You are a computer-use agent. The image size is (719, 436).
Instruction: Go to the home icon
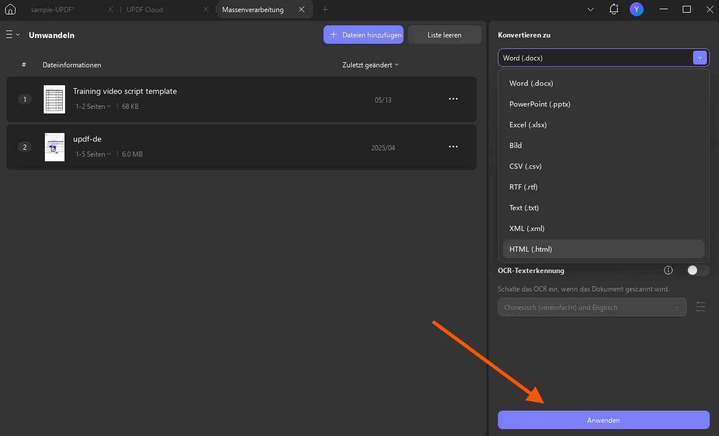[10, 9]
